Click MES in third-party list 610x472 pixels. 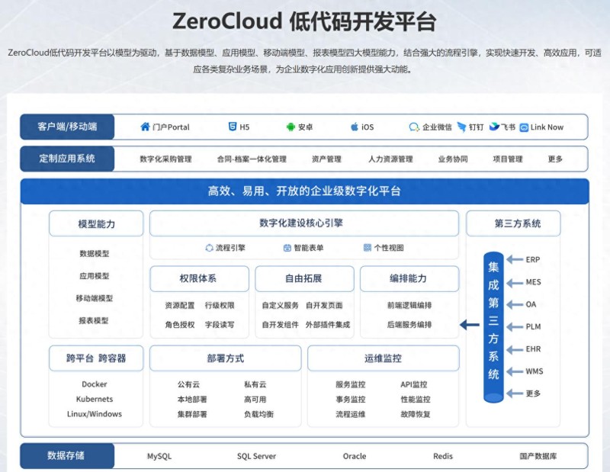tap(533, 282)
